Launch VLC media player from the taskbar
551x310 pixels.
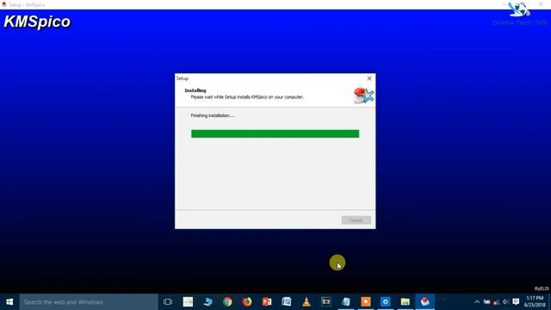point(306,302)
